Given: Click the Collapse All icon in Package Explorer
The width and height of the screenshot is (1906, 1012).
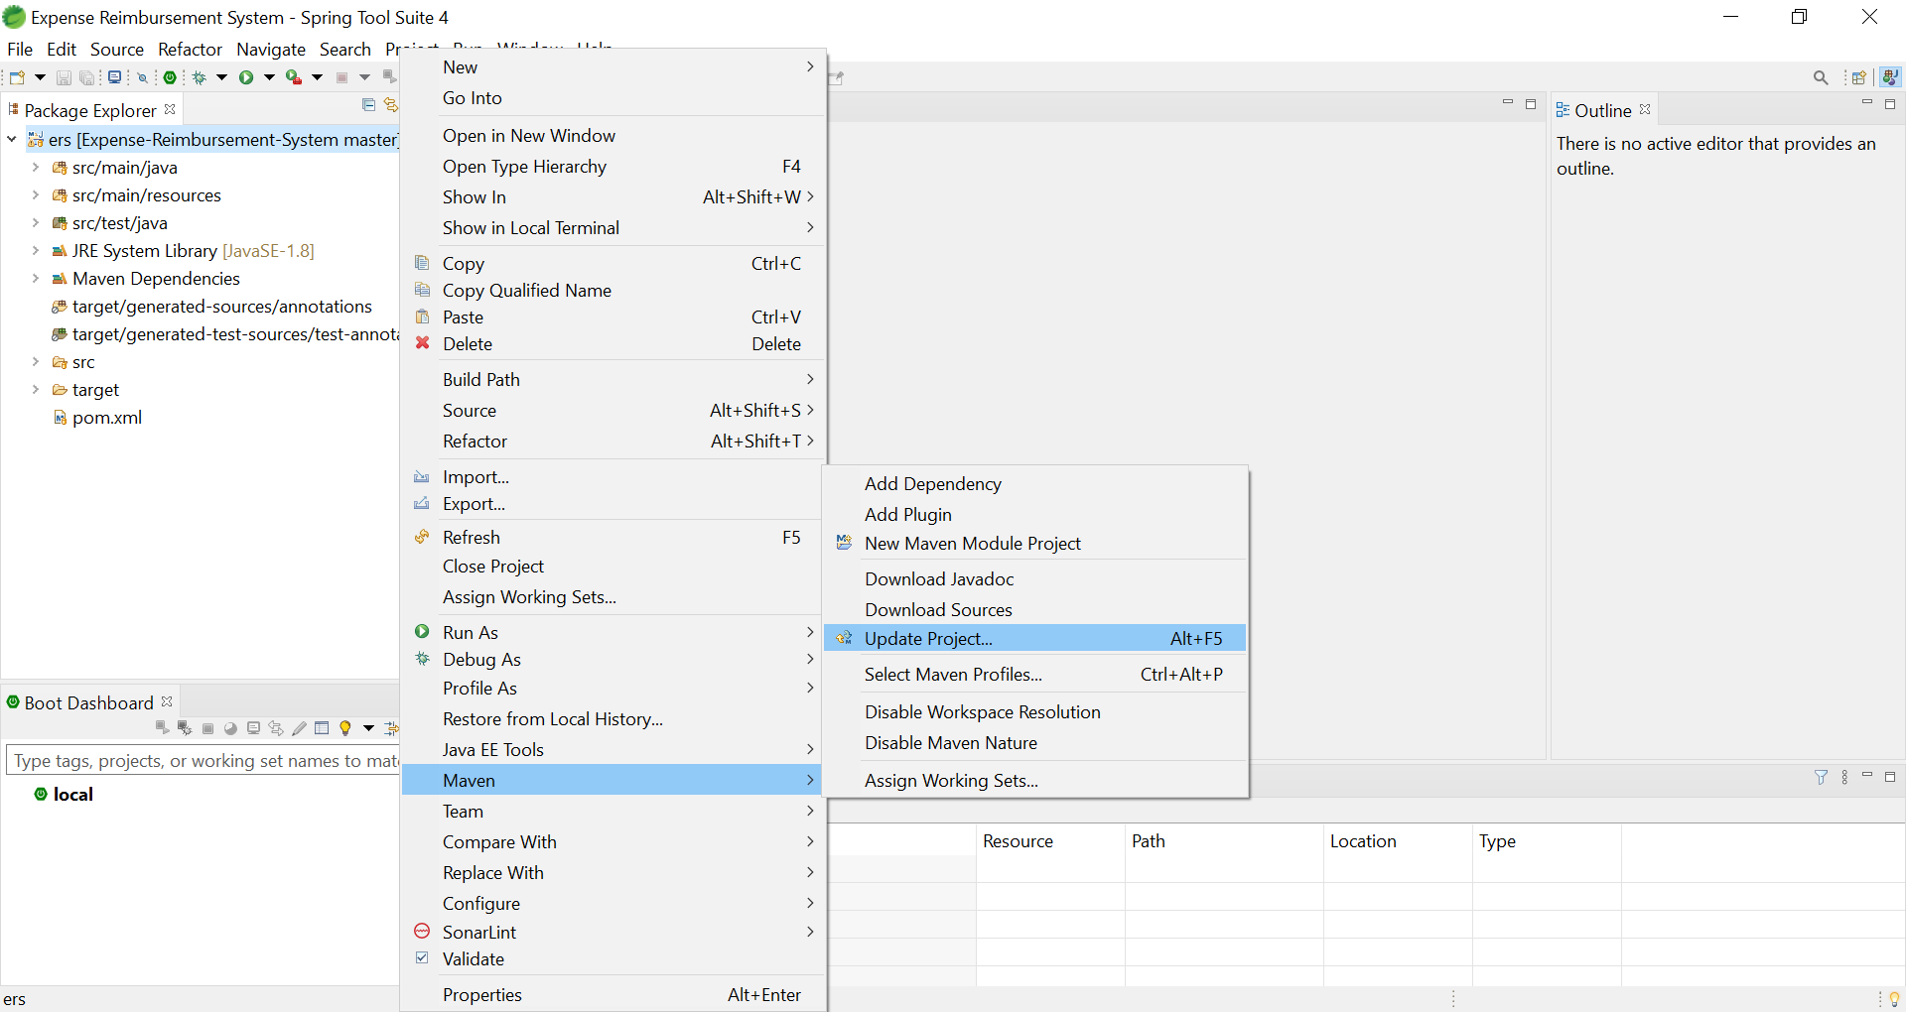Looking at the screenshot, I should (x=369, y=105).
